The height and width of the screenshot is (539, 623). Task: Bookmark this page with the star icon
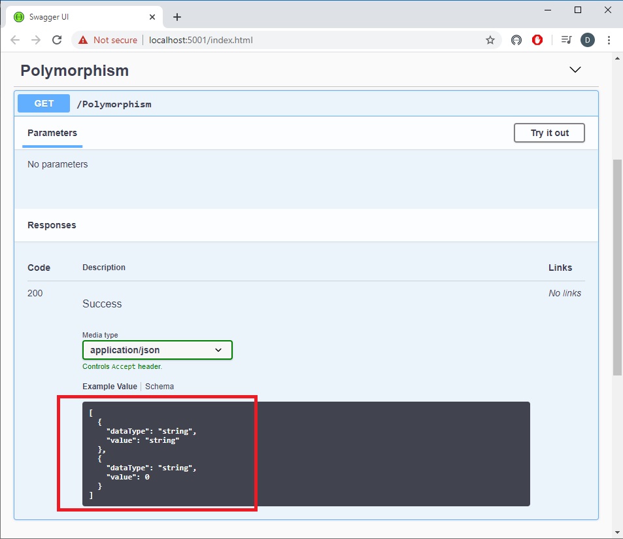coord(490,40)
